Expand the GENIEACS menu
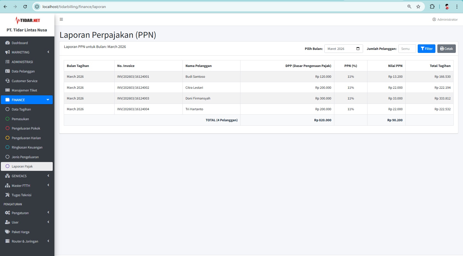463x256 pixels. coord(27,176)
